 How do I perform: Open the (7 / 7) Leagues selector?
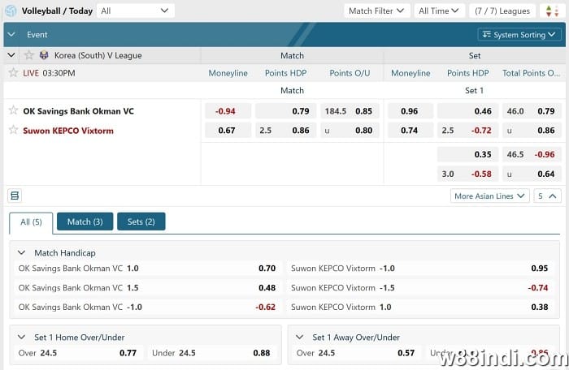502,11
